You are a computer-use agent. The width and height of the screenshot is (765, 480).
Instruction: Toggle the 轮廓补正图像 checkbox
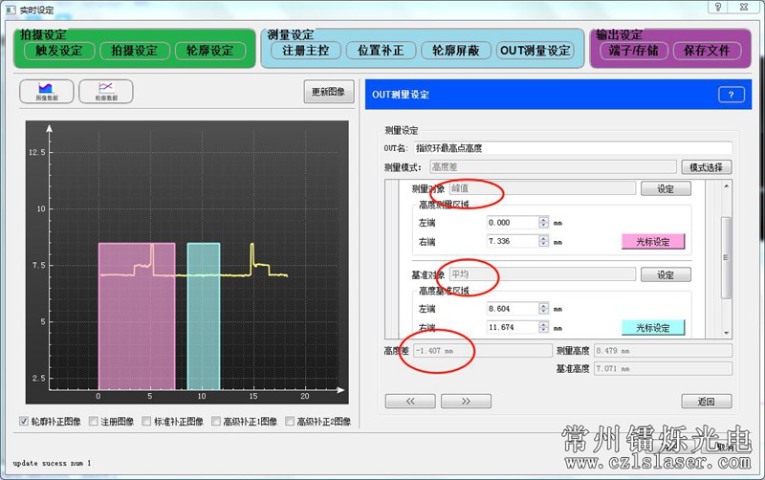point(25,421)
